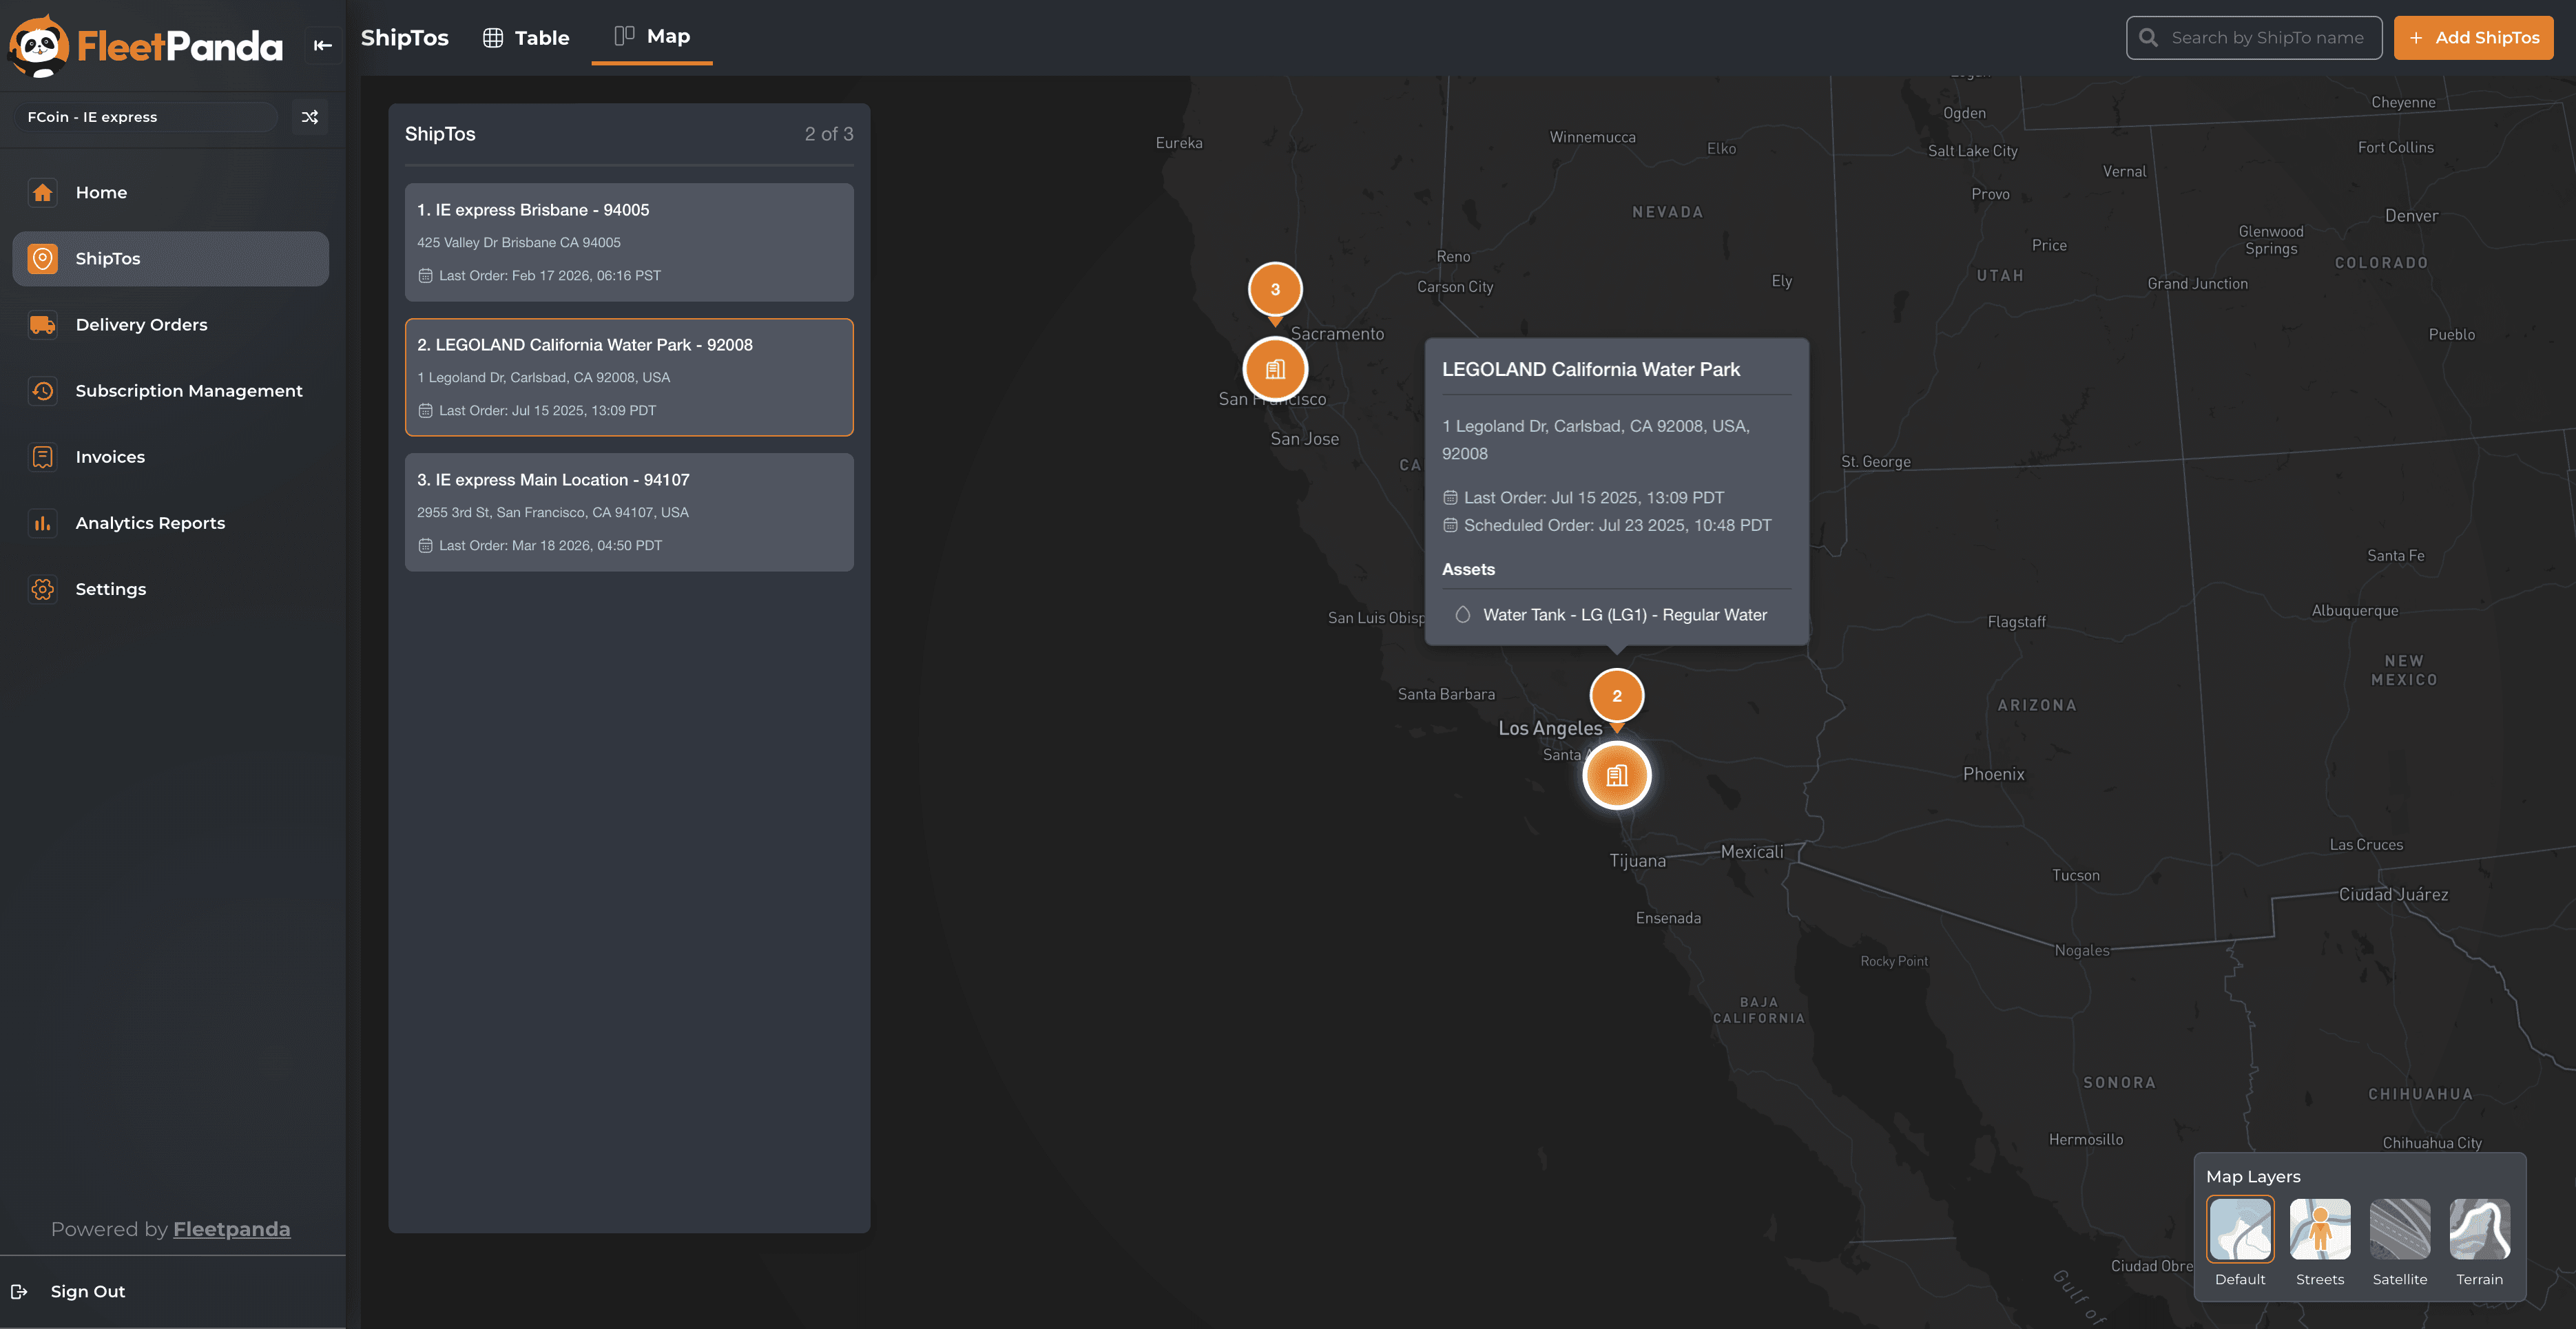This screenshot has width=2576, height=1329.
Task: Open Analytics Reports section
Action: 150,523
